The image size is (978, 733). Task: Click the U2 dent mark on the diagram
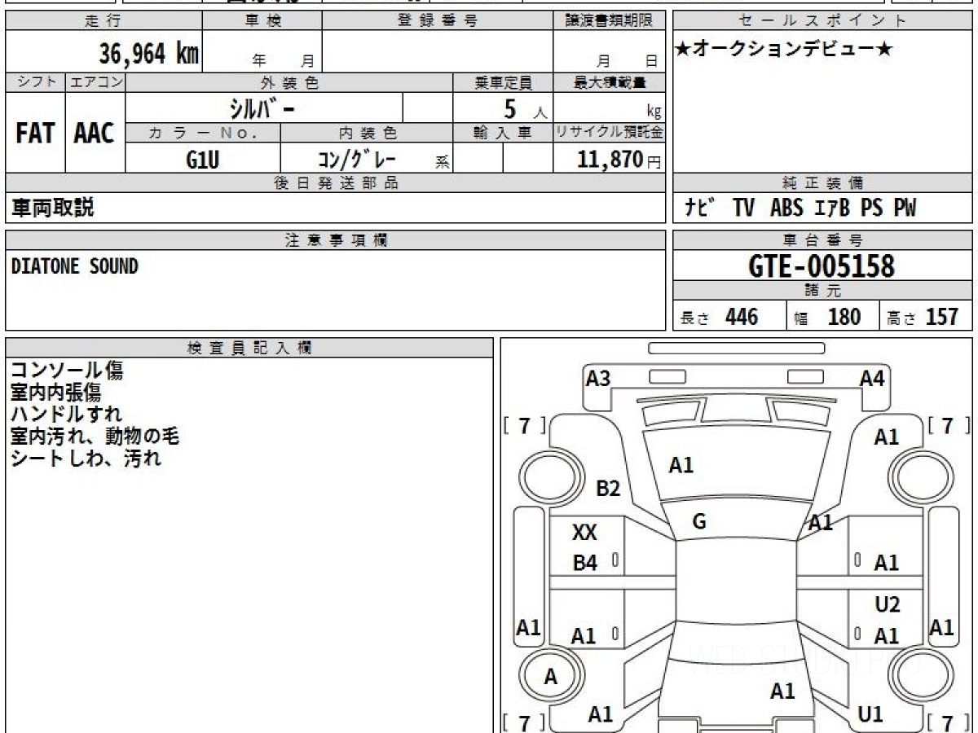(887, 604)
